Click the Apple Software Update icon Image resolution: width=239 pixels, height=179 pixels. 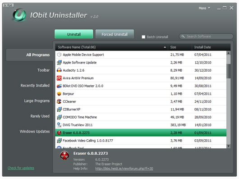click(x=59, y=63)
